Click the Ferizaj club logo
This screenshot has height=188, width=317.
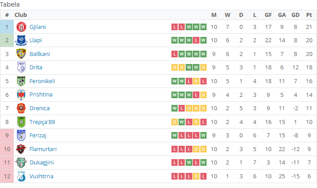tap(21, 135)
